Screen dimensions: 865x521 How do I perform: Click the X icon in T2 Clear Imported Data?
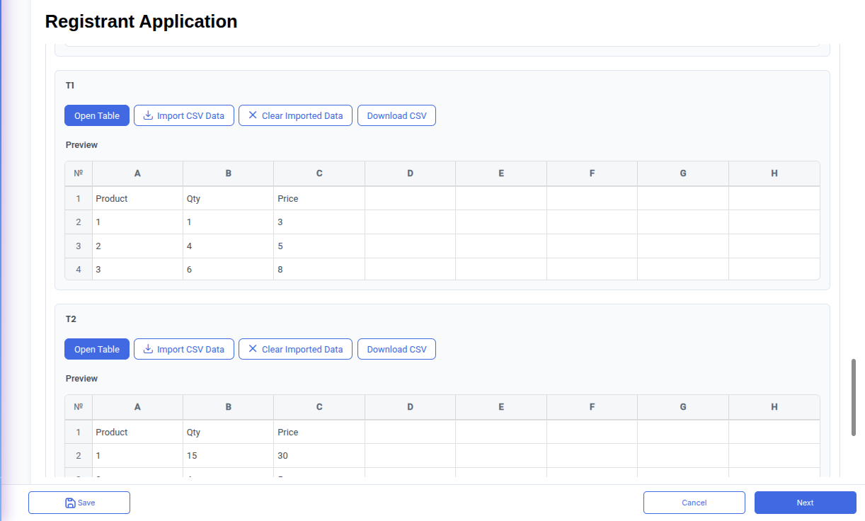pyautogui.click(x=253, y=349)
